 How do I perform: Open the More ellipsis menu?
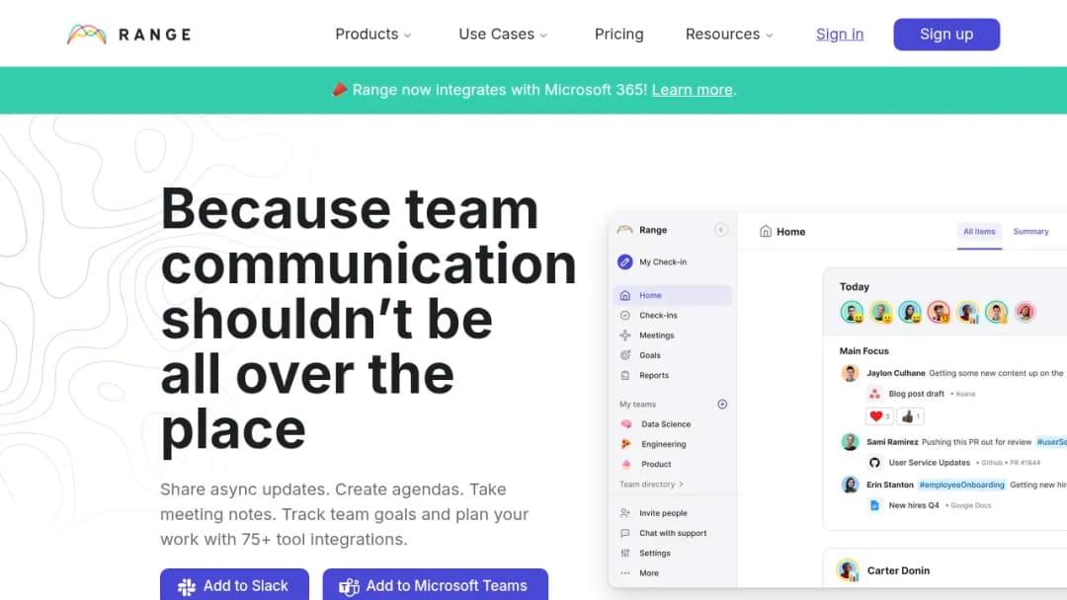coord(625,572)
